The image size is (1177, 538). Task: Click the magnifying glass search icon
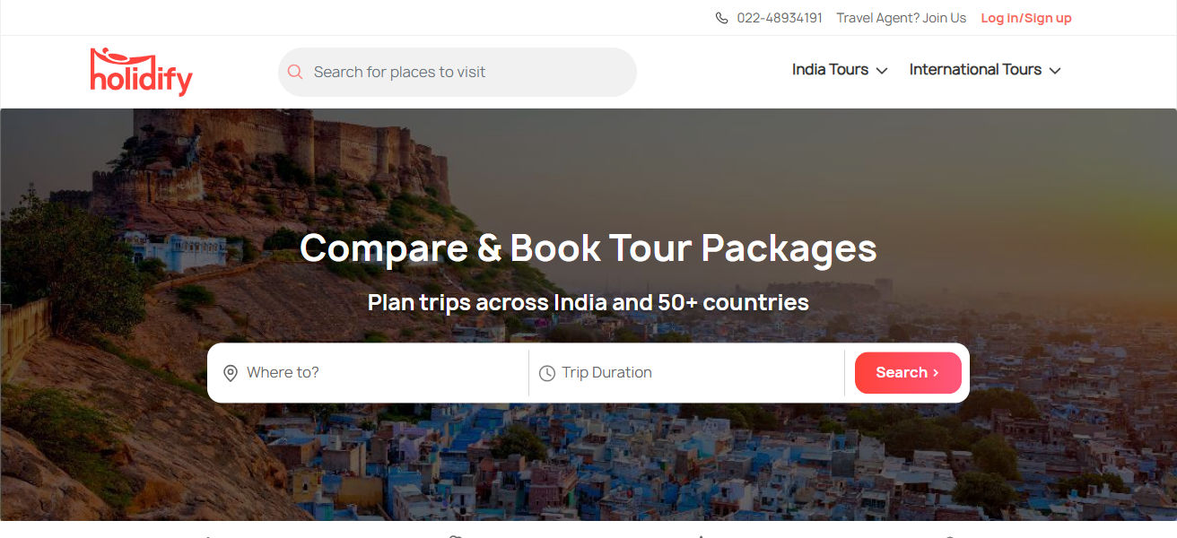point(295,72)
